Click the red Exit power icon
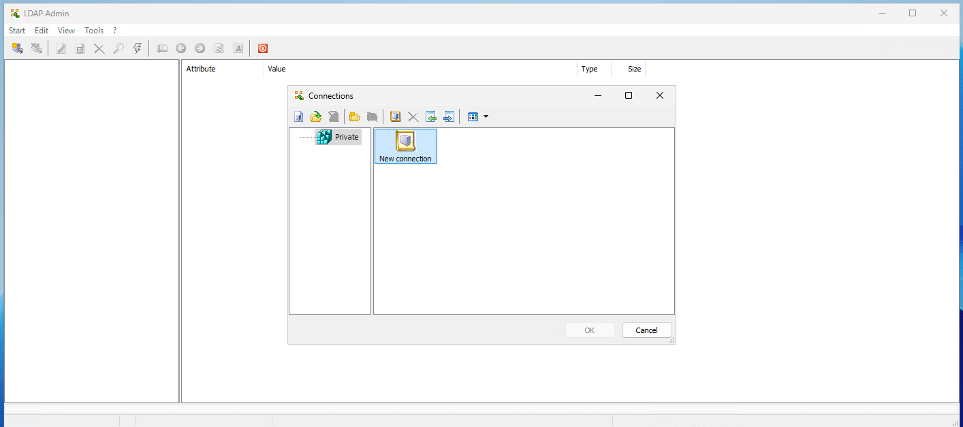This screenshot has height=427, width=963. coord(262,48)
